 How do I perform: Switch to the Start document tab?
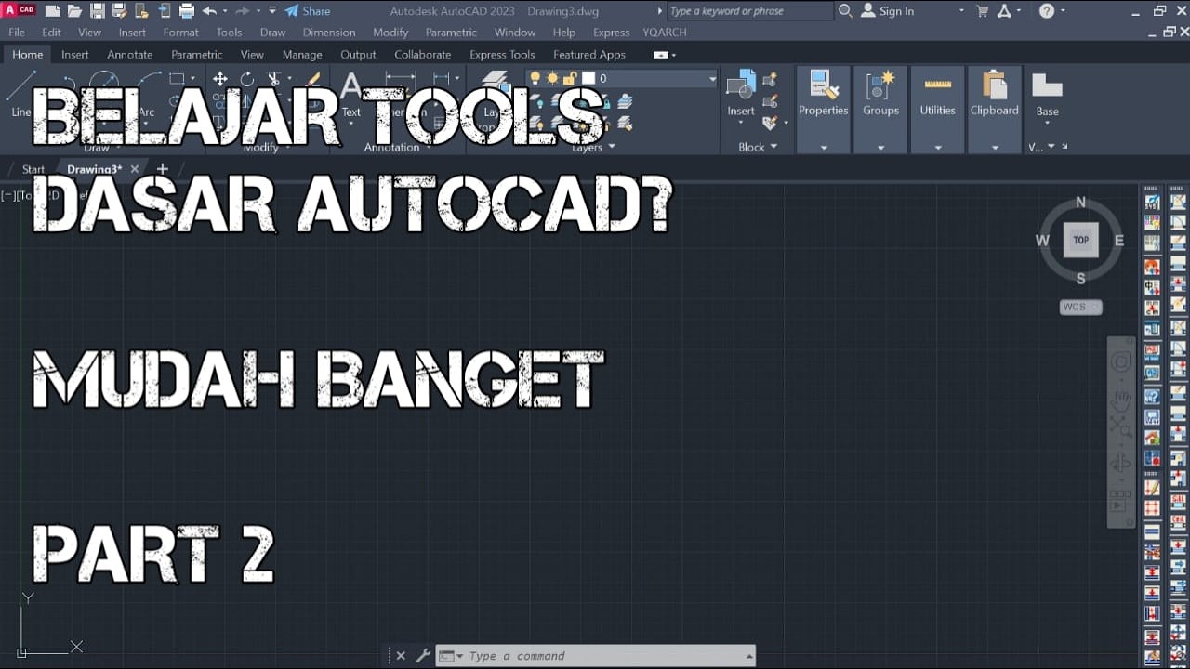[x=33, y=169]
